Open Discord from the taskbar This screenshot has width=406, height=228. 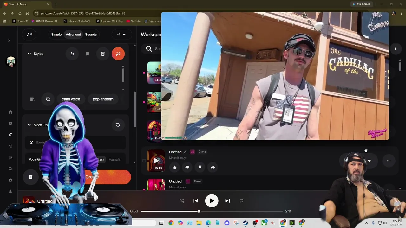pos(227,223)
